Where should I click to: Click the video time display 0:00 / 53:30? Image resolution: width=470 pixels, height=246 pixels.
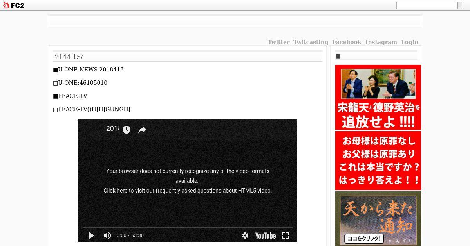[130, 235]
